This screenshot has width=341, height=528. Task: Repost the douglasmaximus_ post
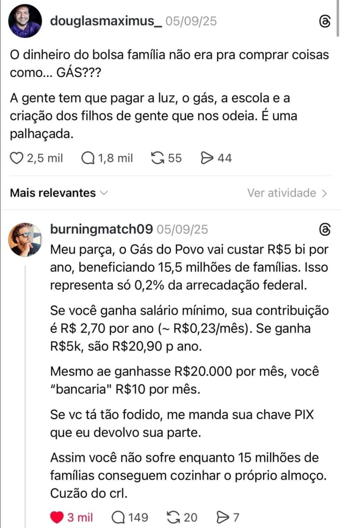(157, 158)
